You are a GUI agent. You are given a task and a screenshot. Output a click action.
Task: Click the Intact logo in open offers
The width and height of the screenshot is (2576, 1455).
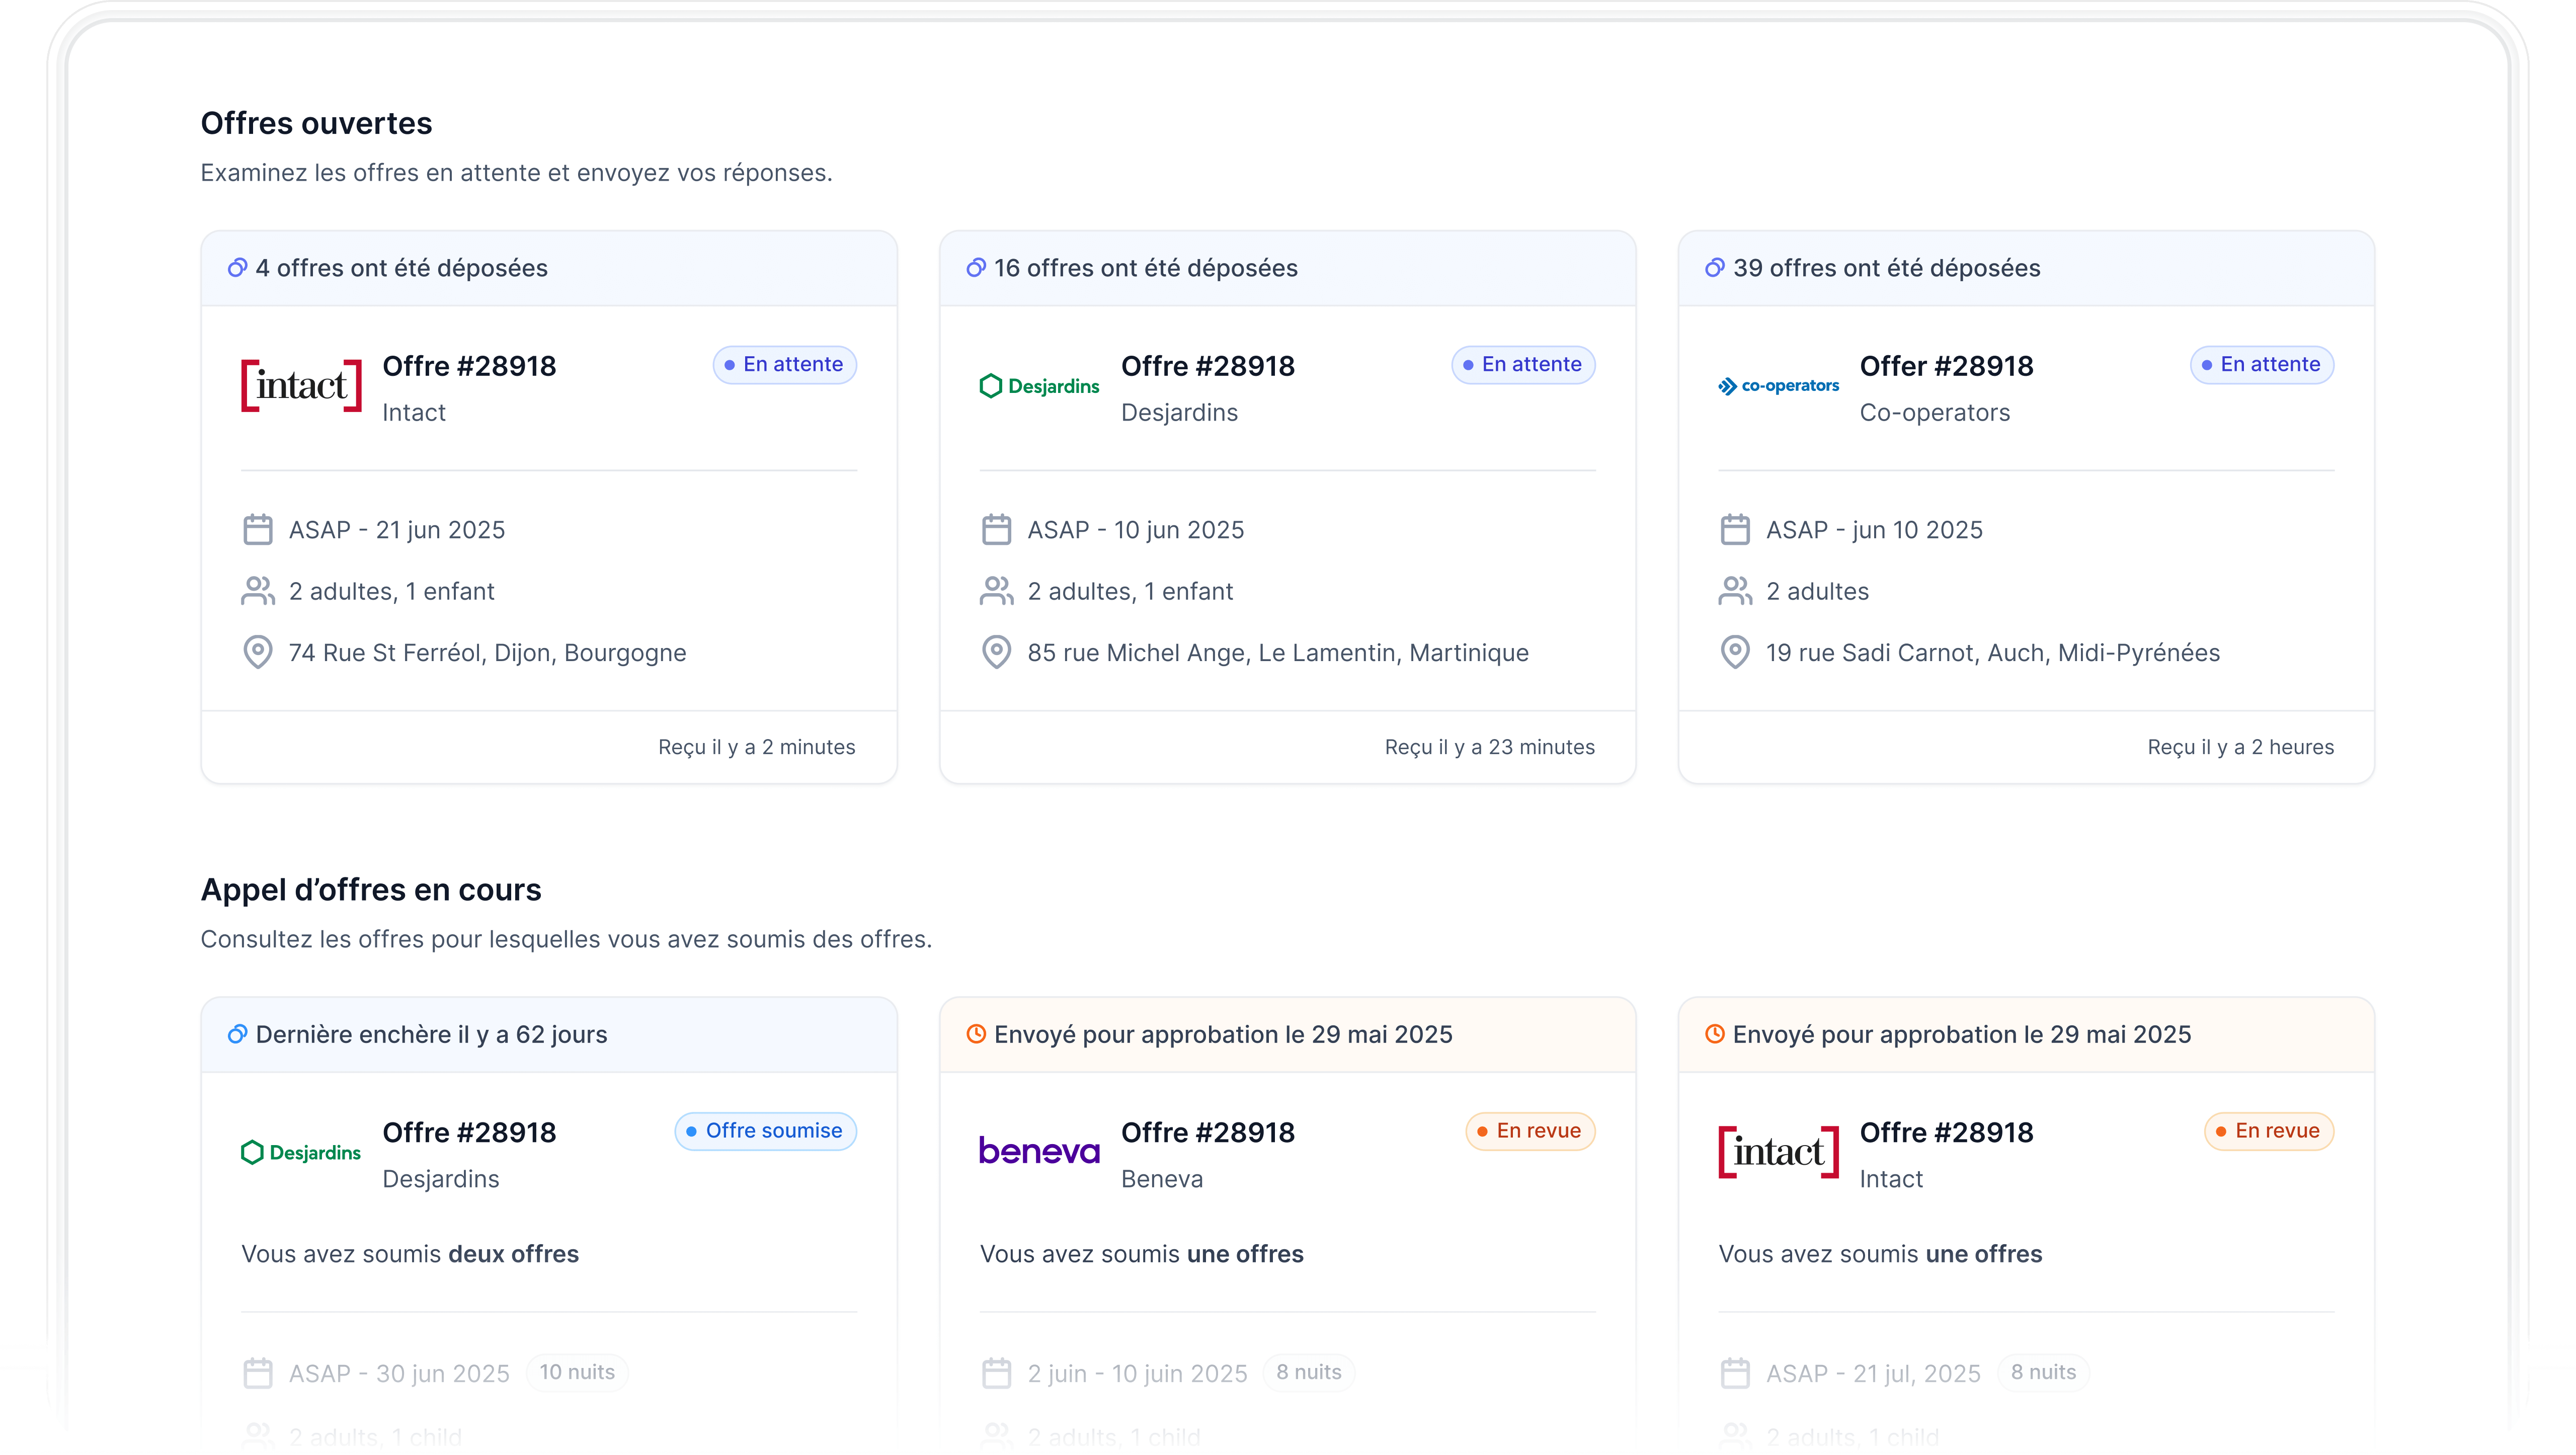301,386
